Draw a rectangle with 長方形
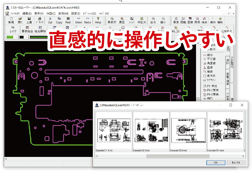The height and width of the screenshot is (171, 252). click(x=209, y=76)
